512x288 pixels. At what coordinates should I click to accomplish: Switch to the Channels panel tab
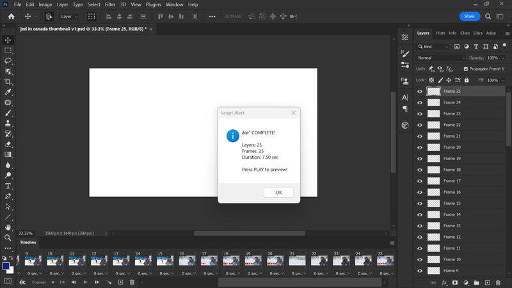465,33
